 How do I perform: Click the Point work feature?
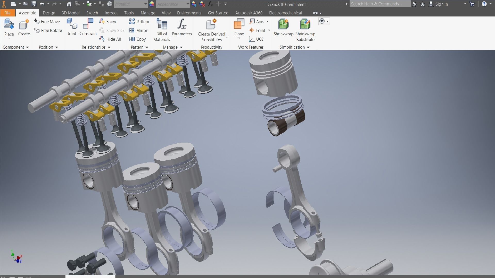coord(257,30)
